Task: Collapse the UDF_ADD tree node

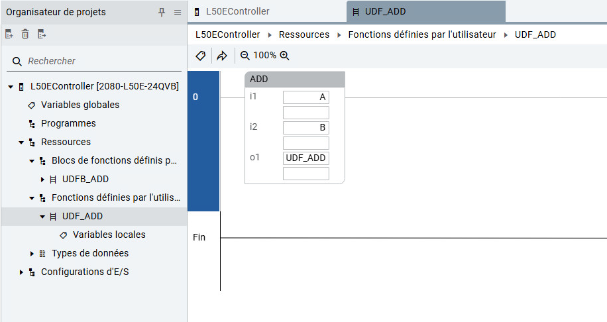Action: click(x=42, y=217)
